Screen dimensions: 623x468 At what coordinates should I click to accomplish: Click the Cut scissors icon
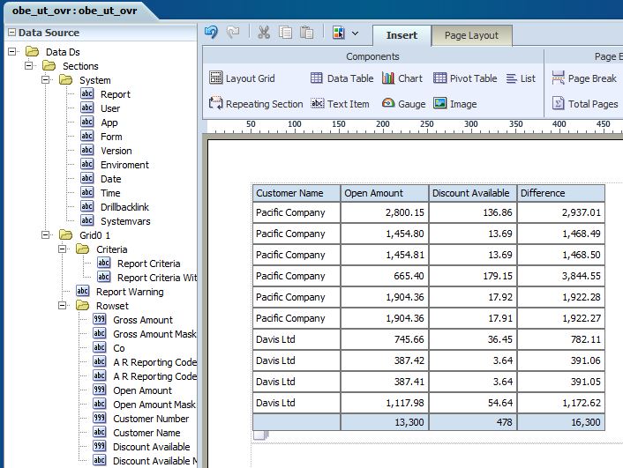264,32
